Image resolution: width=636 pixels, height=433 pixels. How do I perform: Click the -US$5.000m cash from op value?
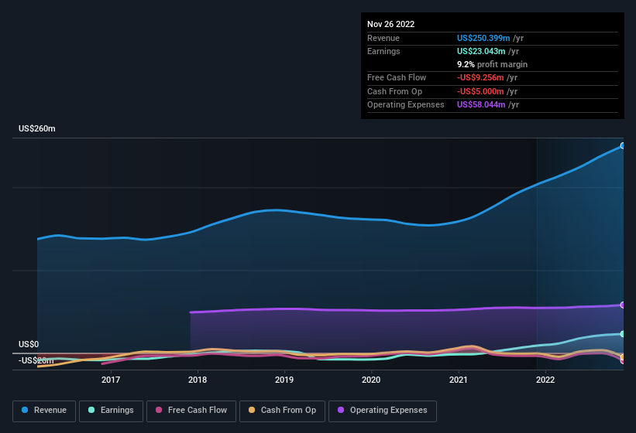pos(480,91)
